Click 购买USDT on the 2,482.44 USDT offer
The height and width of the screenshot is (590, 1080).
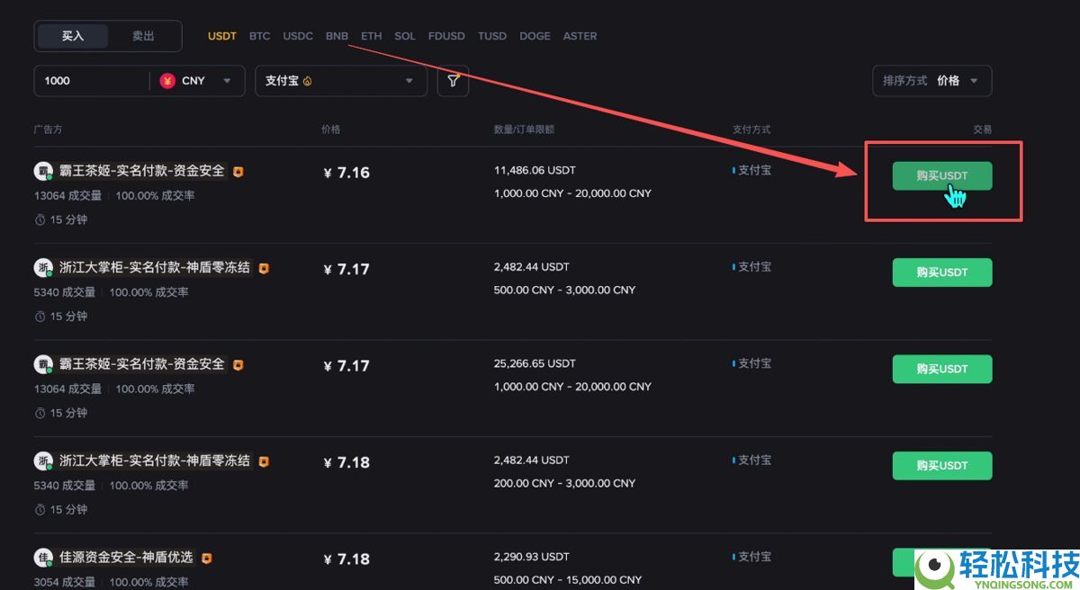941,272
